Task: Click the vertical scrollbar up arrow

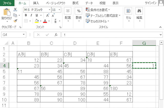Action: (161, 43)
